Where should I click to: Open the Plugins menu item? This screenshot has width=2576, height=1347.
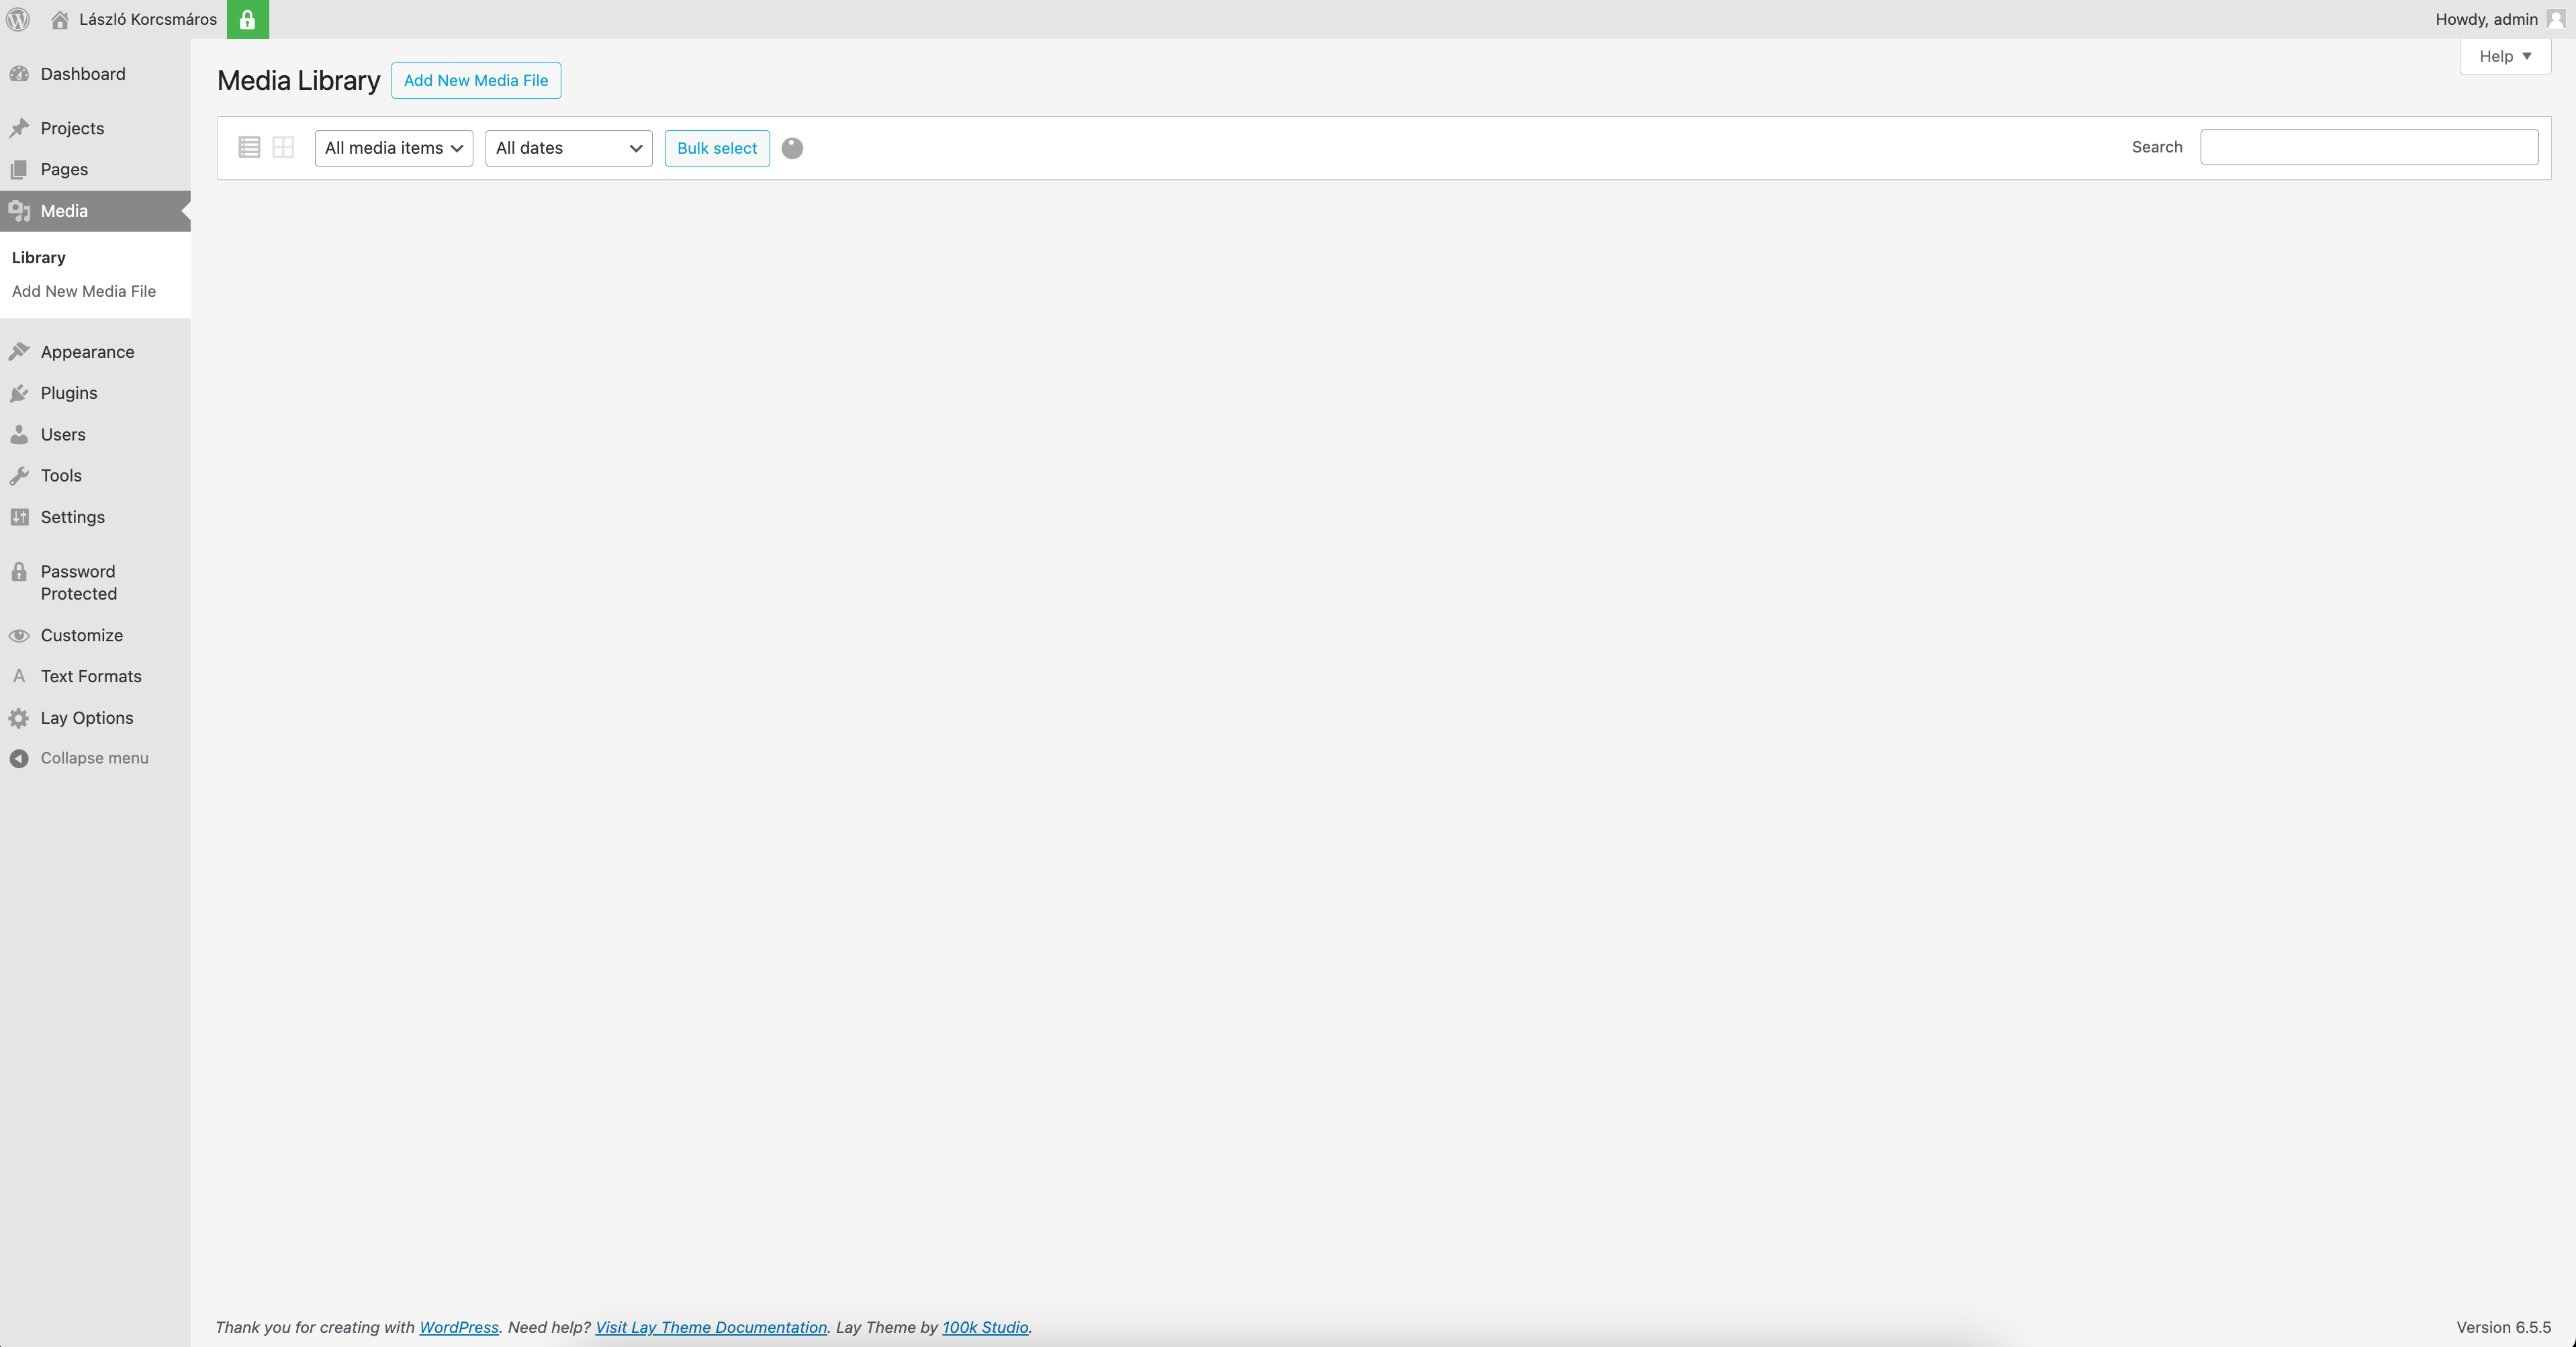tap(68, 393)
